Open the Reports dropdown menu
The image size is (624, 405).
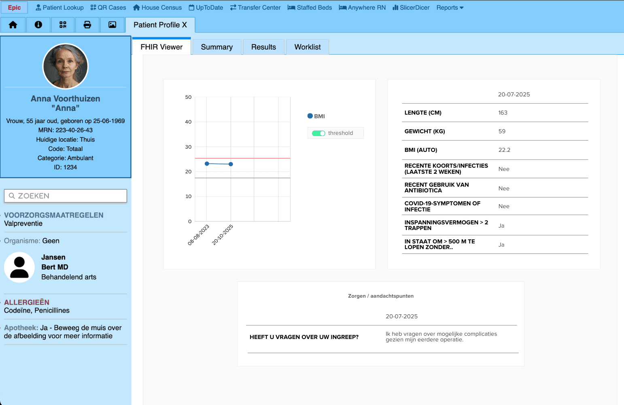pos(450,7)
